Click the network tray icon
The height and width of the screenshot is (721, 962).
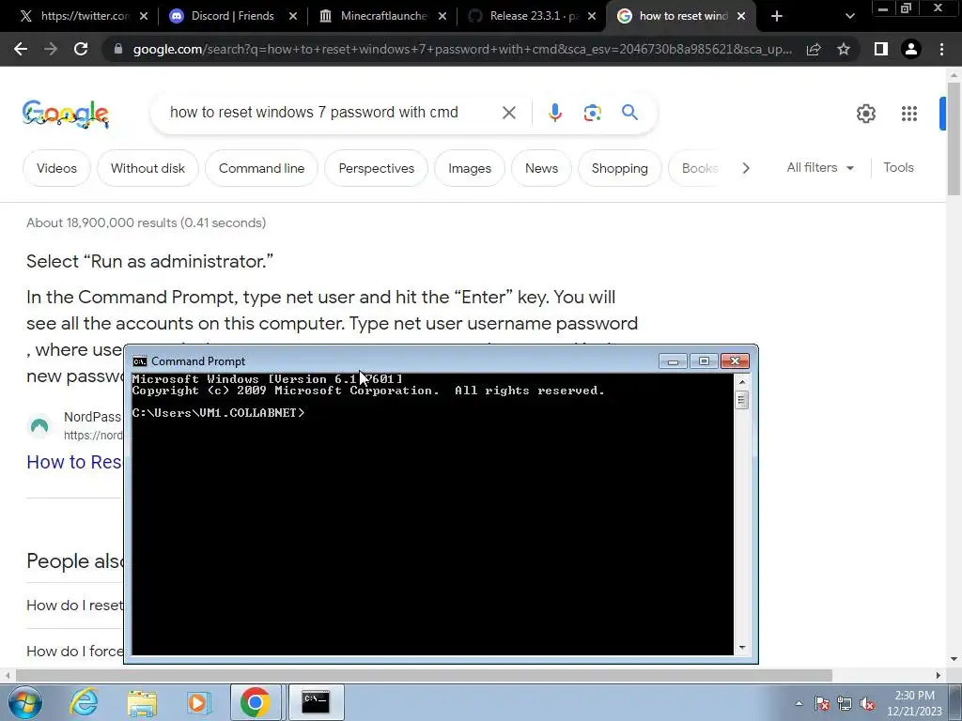point(845,704)
